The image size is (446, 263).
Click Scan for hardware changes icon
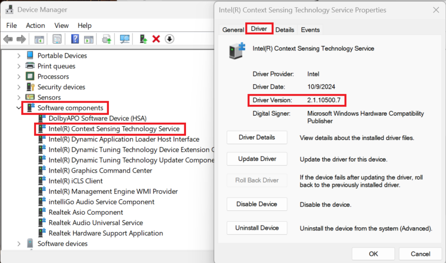pyautogui.click(x=125, y=39)
